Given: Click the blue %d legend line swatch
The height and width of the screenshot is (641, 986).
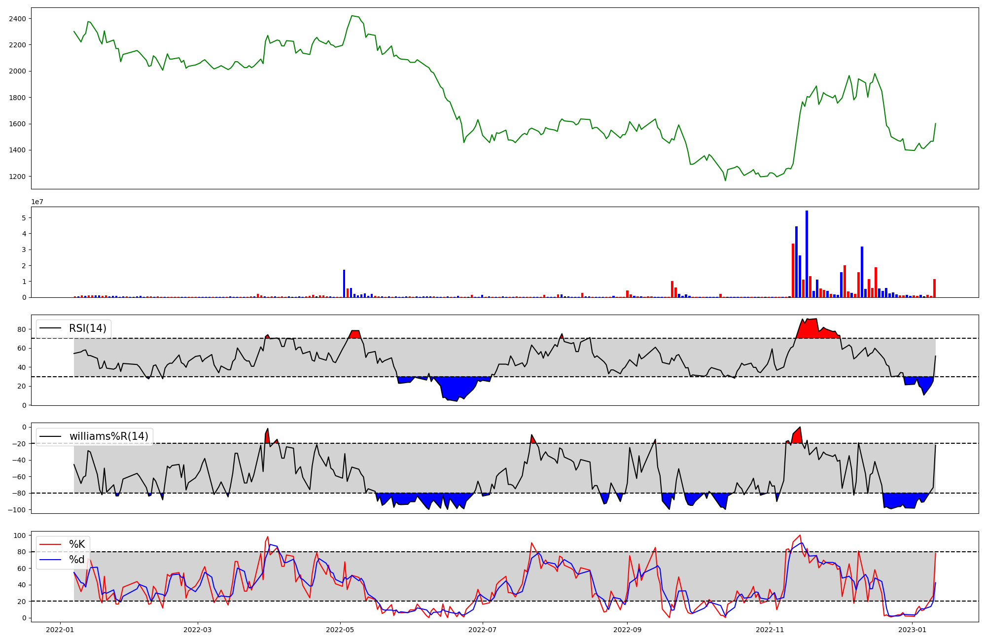Looking at the screenshot, I should (x=50, y=560).
